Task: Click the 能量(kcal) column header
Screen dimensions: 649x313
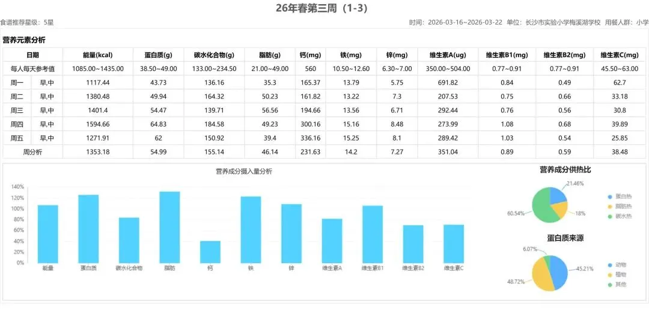Action: [98, 55]
